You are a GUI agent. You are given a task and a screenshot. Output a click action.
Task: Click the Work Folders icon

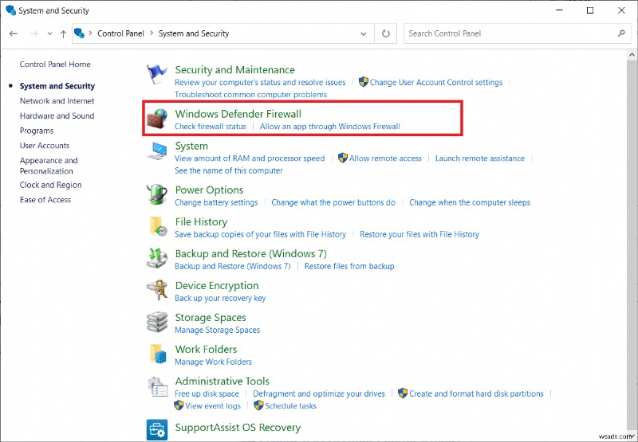coord(158,354)
